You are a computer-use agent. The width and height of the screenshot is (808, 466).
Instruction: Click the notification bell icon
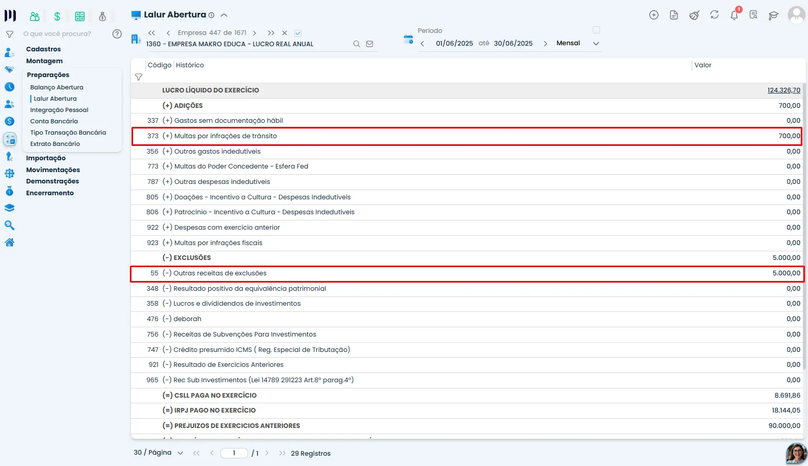[735, 15]
